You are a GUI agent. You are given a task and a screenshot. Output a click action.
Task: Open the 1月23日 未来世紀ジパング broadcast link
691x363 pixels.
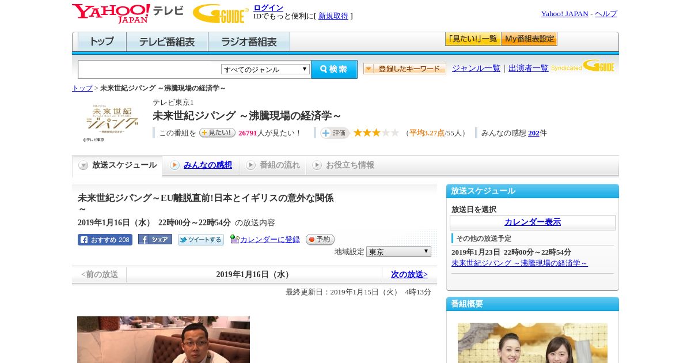(519, 263)
